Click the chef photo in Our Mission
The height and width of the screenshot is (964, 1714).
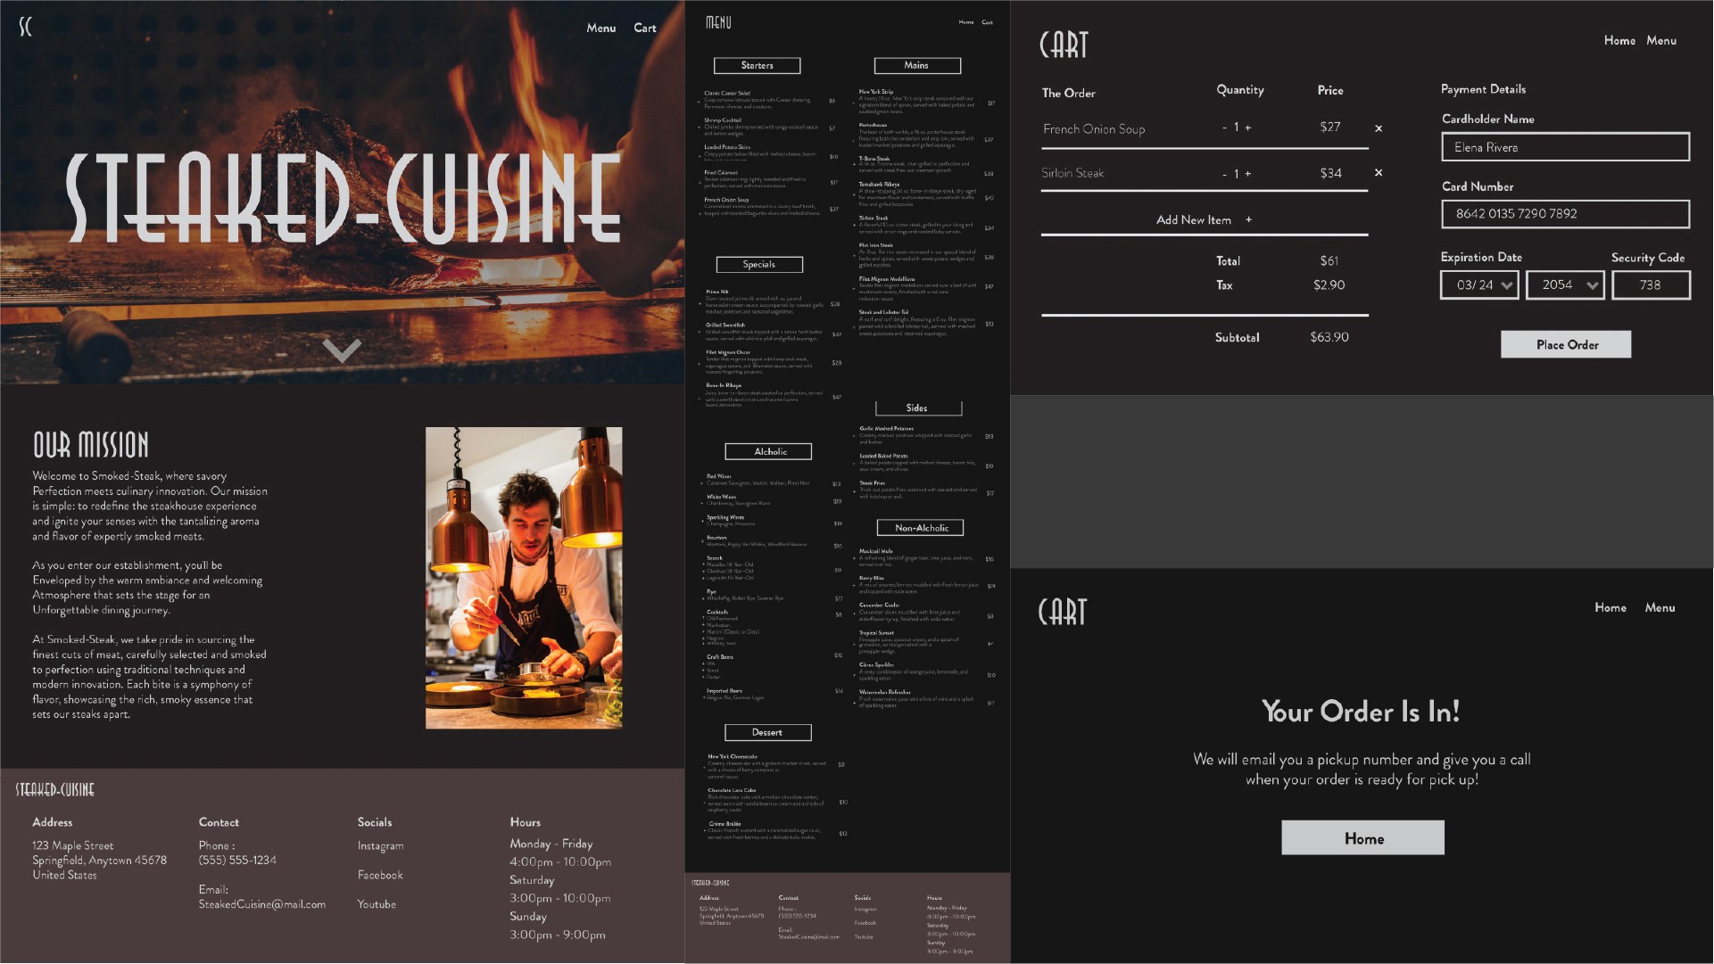pyautogui.click(x=524, y=578)
